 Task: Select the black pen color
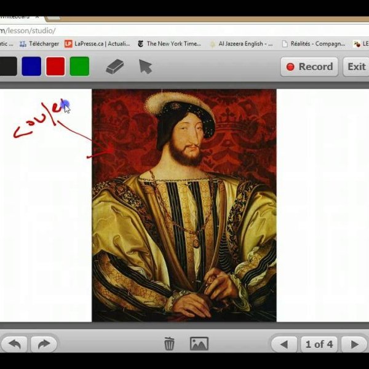[x=8, y=66]
